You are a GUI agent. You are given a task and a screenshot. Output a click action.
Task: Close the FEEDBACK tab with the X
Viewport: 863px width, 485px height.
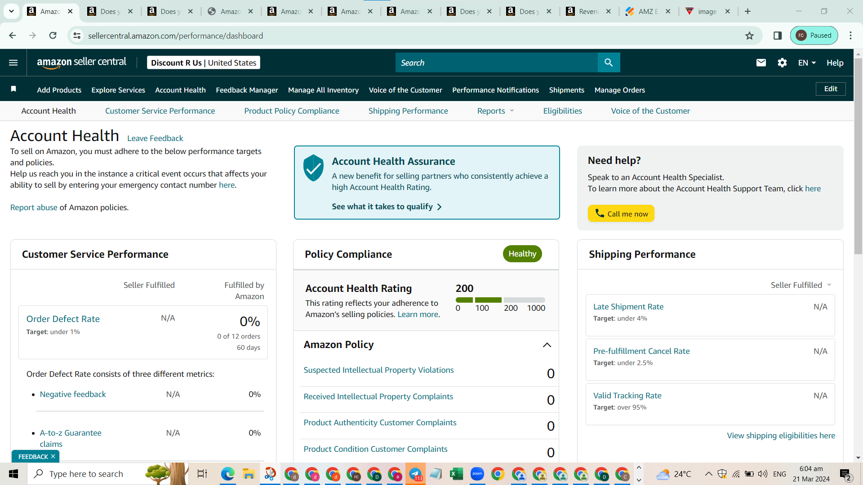53,456
